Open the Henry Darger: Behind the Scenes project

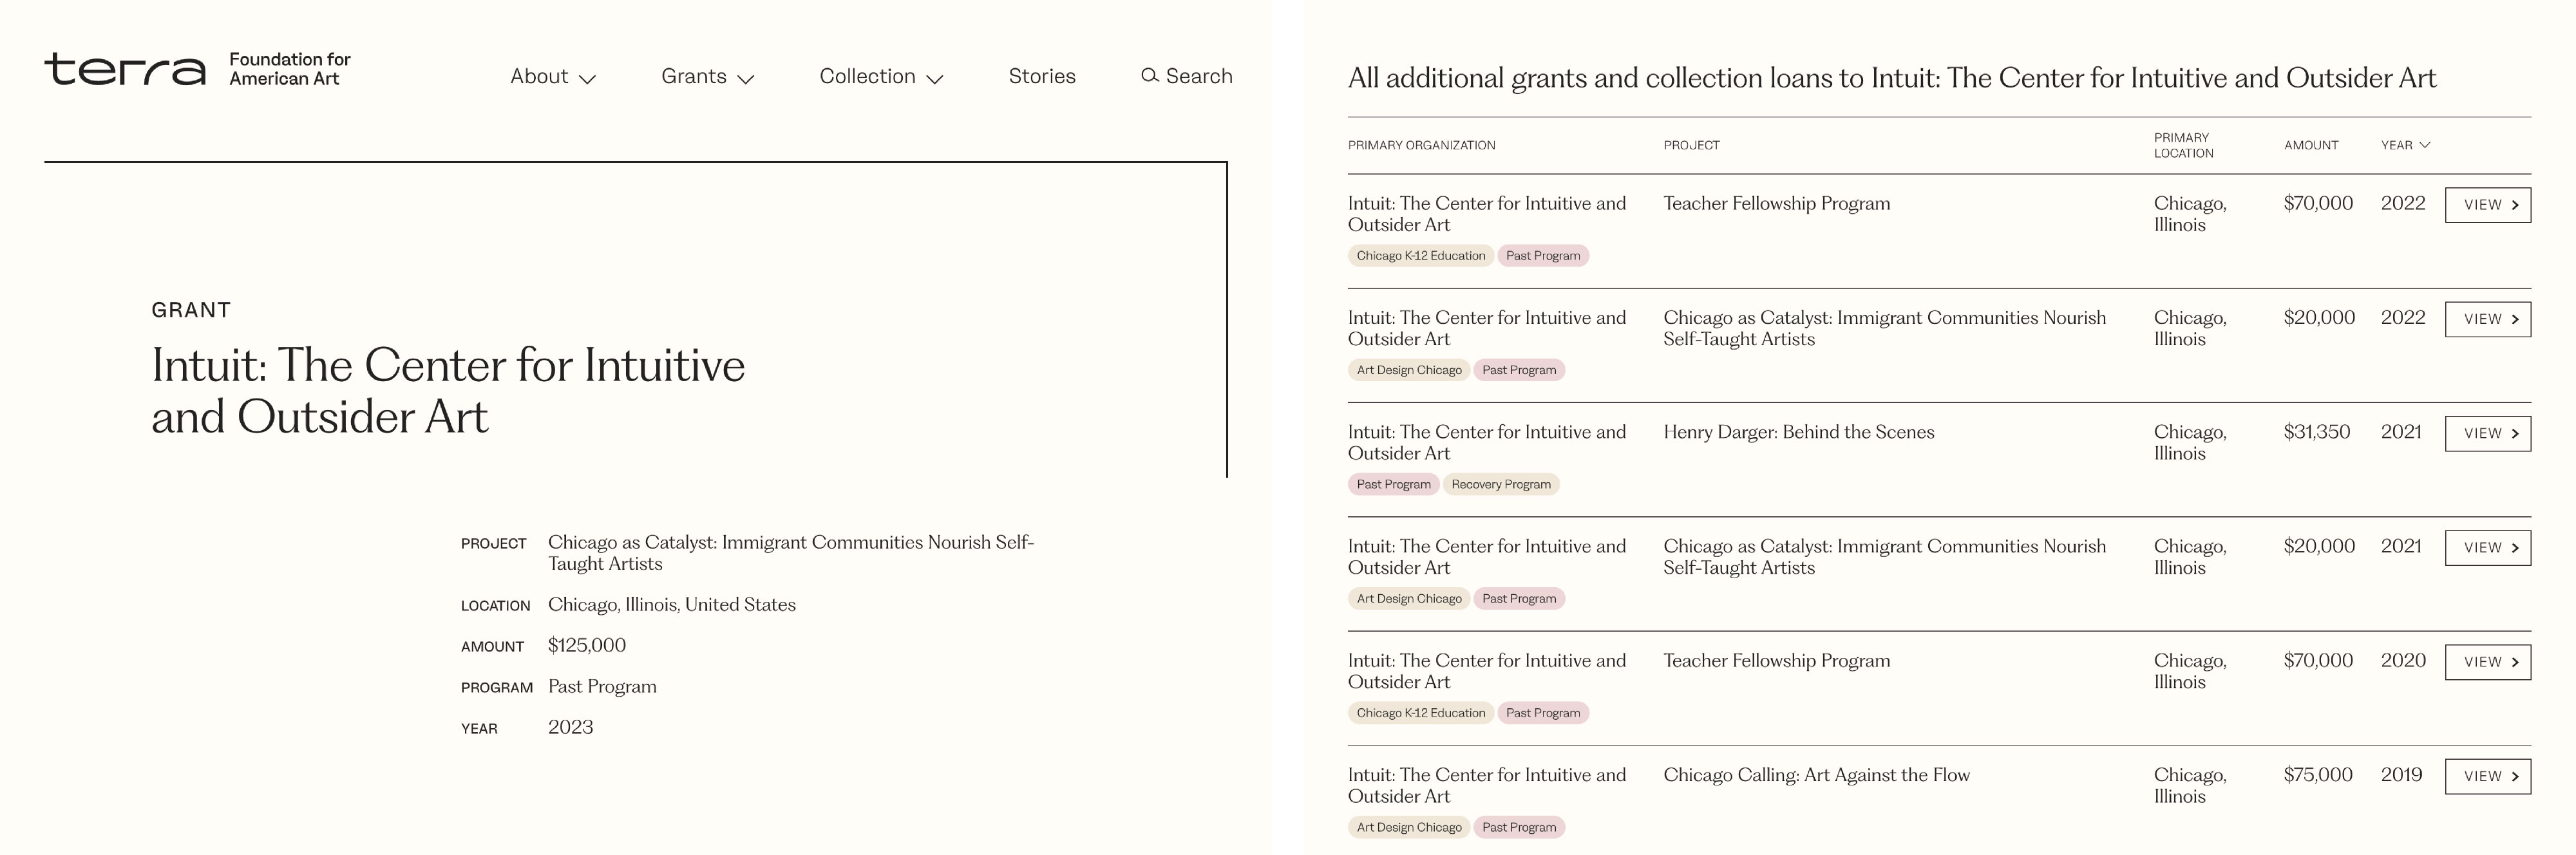pos(1798,432)
